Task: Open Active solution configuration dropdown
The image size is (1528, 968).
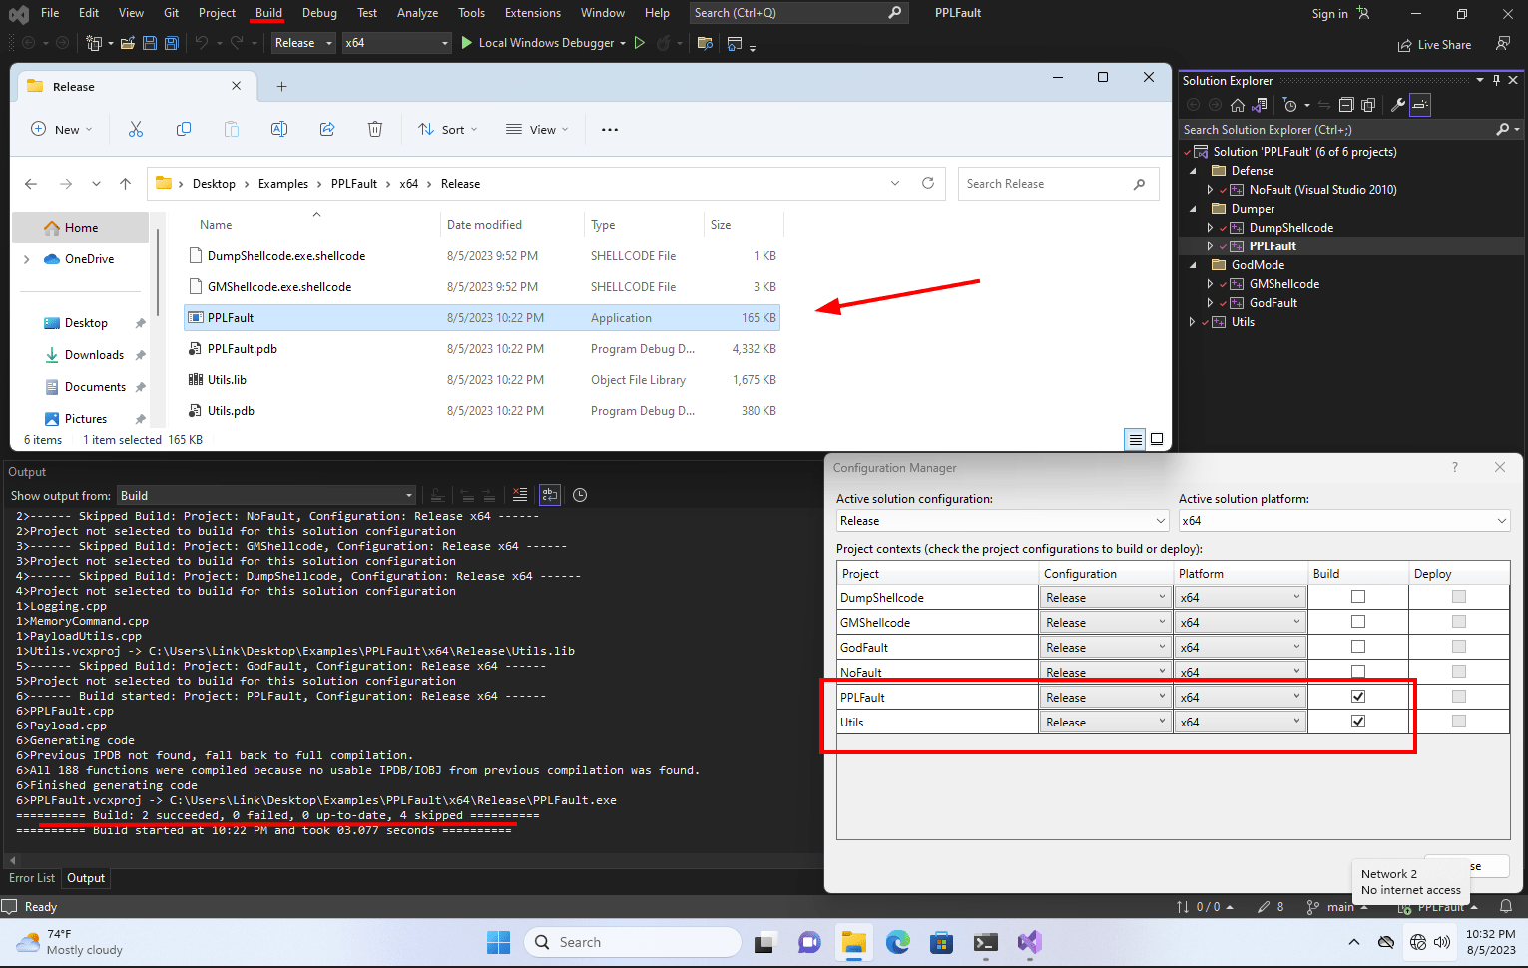Action: [1002, 521]
